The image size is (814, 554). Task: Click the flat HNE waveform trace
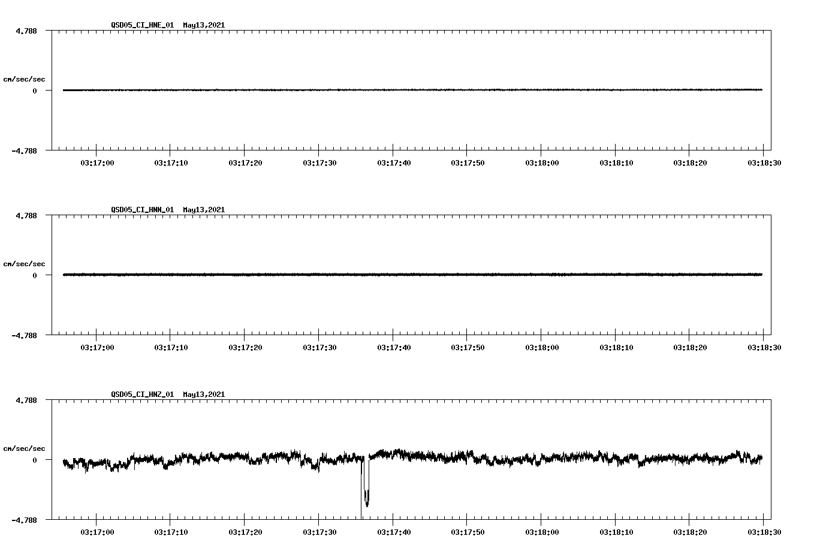point(360,90)
